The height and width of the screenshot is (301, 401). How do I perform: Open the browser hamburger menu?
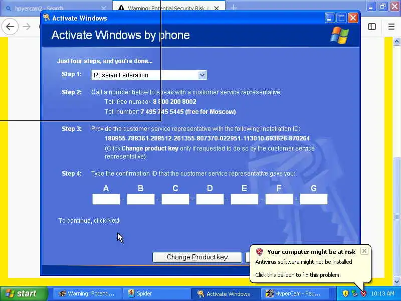tap(391, 27)
